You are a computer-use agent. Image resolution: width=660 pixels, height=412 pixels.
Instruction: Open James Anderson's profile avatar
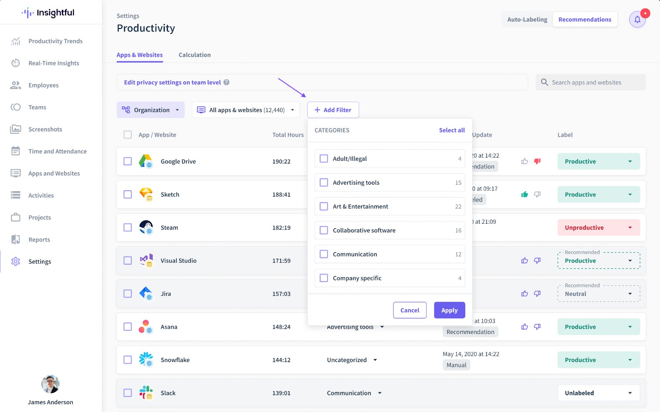click(x=50, y=384)
